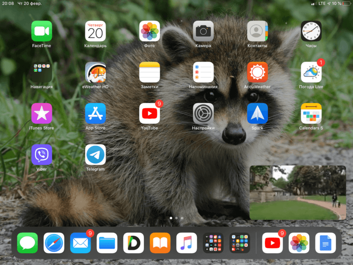Open recent Photos app in dock
353x265 pixels.
299,243
